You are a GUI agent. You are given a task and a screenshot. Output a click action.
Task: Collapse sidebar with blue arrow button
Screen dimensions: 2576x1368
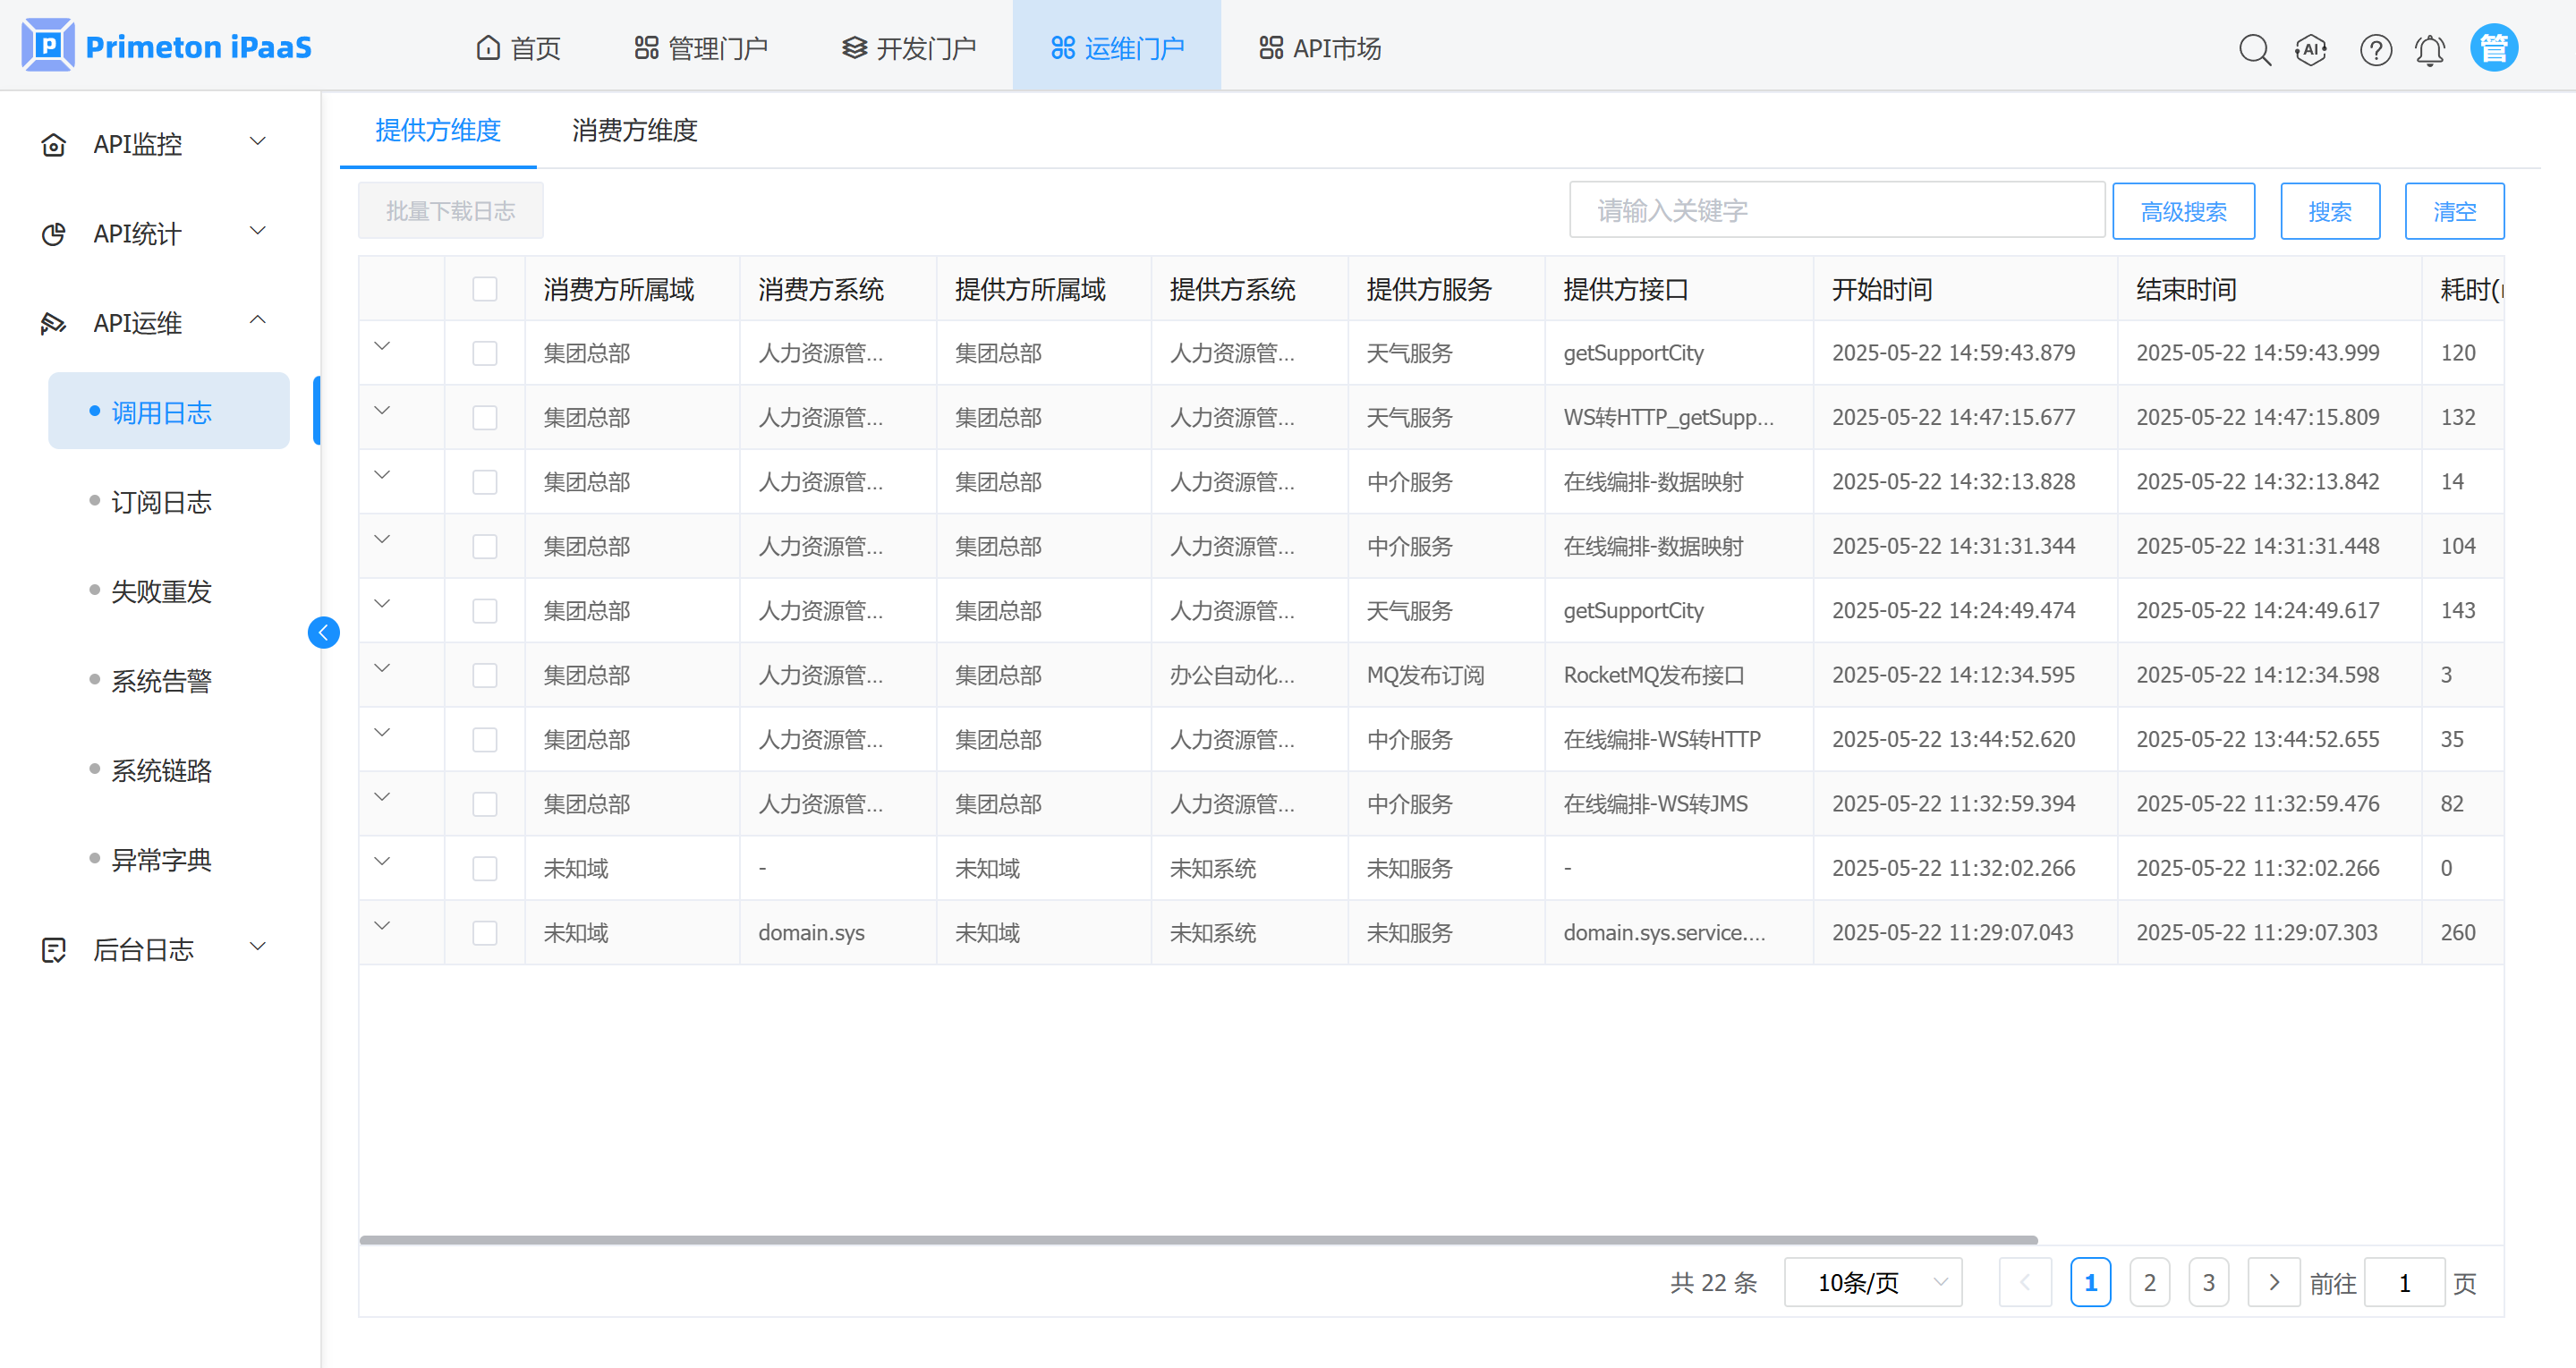(x=323, y=632)
